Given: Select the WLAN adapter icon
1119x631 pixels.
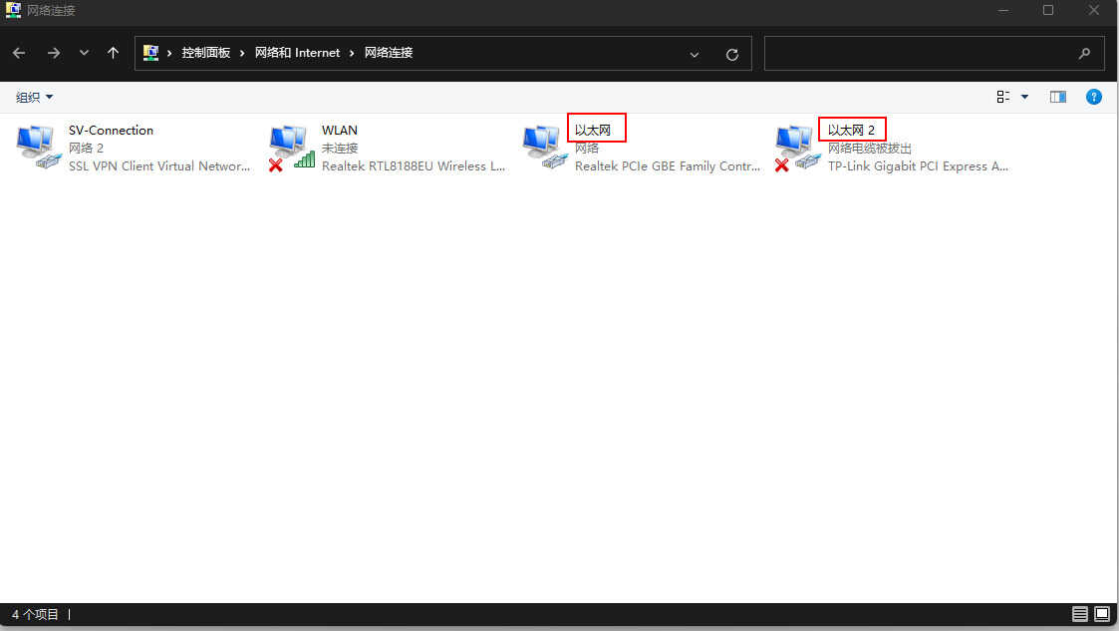Looking at the screenshot, I should point(292,148).
